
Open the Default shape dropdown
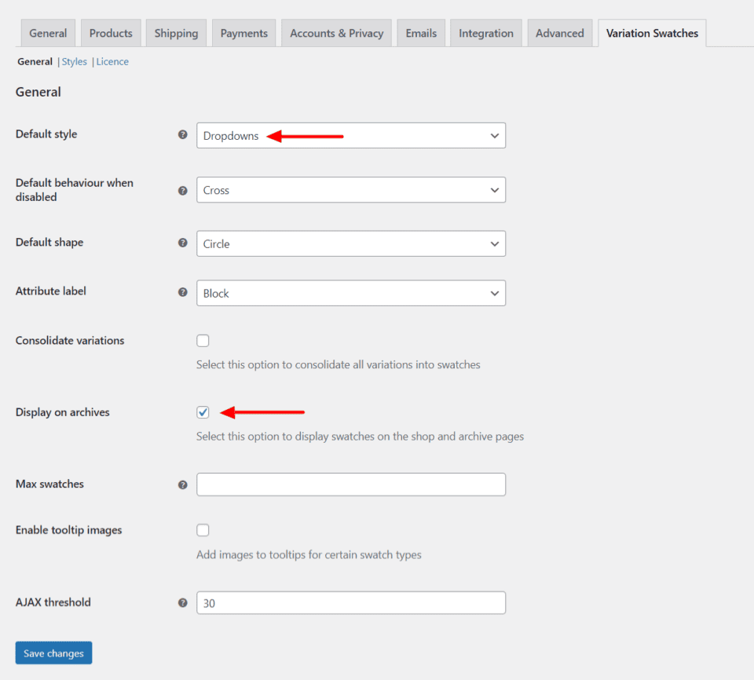click(350, 243)
